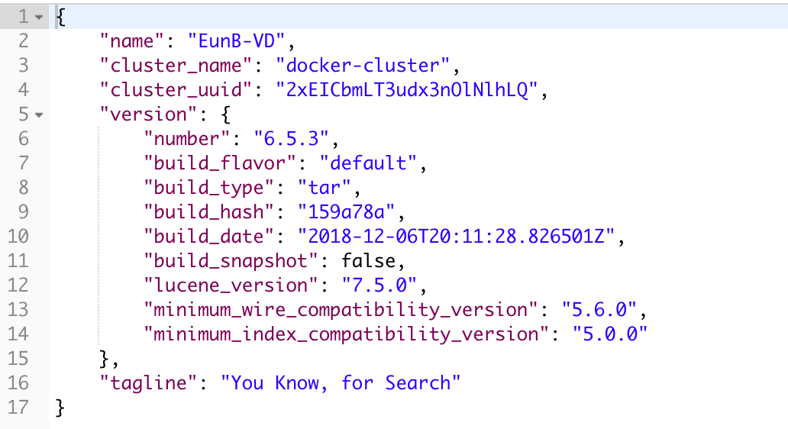This screenshot has width=788, height=429.
Task: Click line number 10 in the gutter
Action: coord(18,236)
